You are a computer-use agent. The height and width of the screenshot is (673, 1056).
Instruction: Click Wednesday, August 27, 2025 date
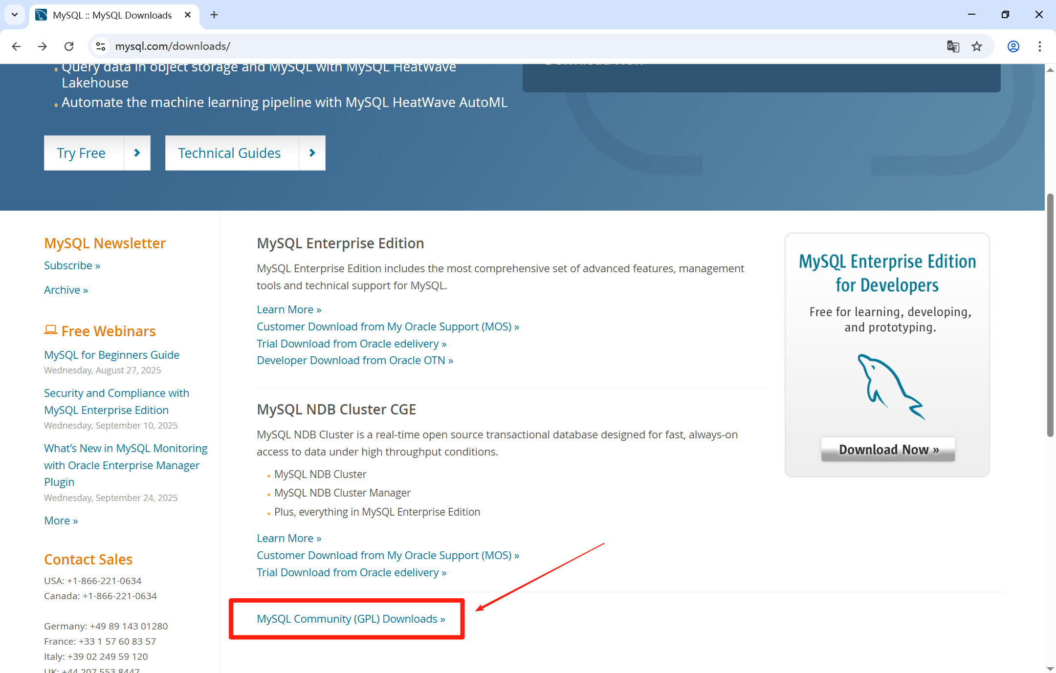[102, 370]
